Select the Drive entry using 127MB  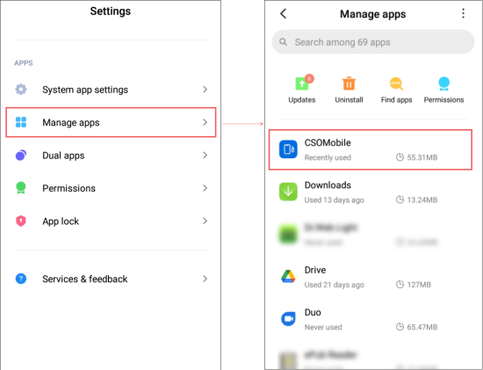pyautogui.click(x=371, y=277)
